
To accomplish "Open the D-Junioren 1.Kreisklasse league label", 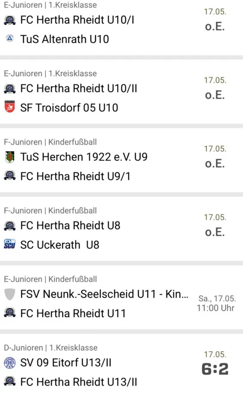I will pos(51,347).
